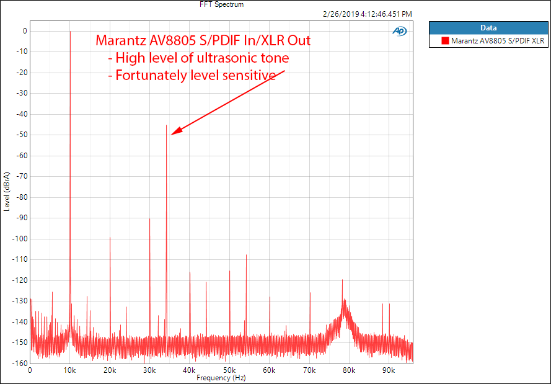
Task: Click the AP logo icon in the graph
Action: pyautogui.click(x=400, y=31)
